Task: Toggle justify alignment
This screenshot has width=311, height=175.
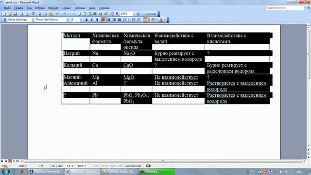Action: [x=119, y=20]
